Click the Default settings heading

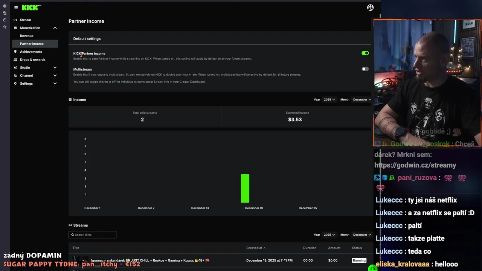point(87,39)
